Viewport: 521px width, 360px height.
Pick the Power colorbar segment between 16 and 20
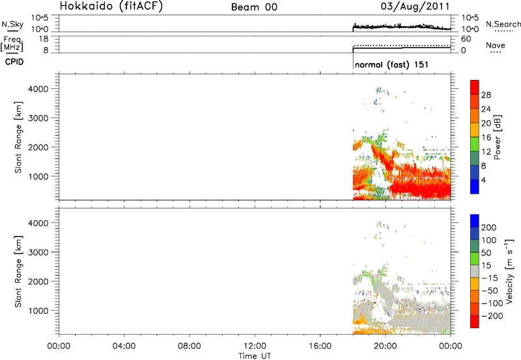475,130
